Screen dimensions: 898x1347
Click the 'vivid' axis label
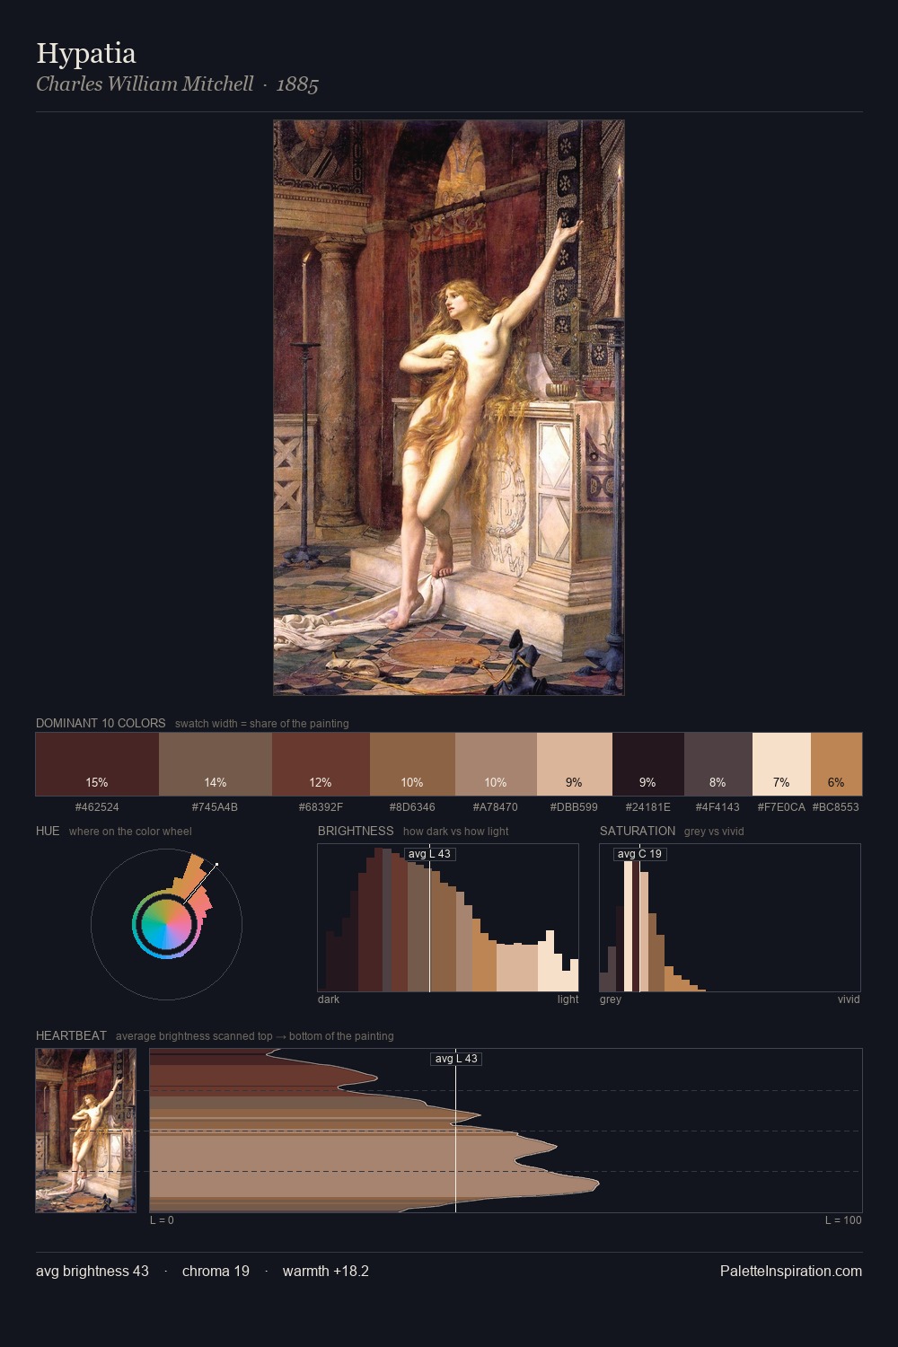(x=849, y=999)
